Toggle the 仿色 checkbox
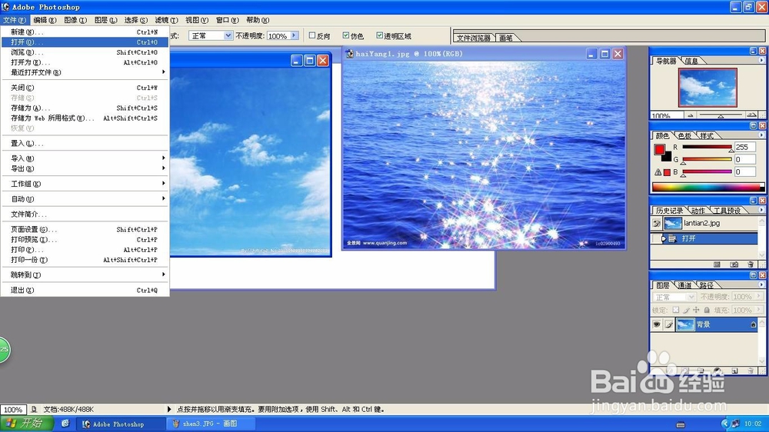The height and width of the screenshot is (432, 769). [346, 35]
